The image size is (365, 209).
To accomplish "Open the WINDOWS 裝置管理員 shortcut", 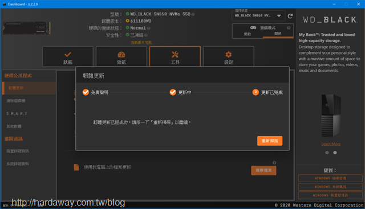I will click(x=330, y=195).
